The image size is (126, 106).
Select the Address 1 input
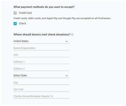coord(42,62)
